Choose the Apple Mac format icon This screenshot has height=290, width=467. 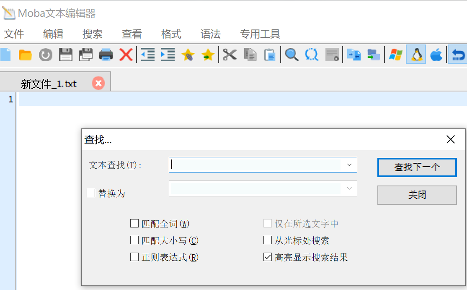[x=436, y=55]
